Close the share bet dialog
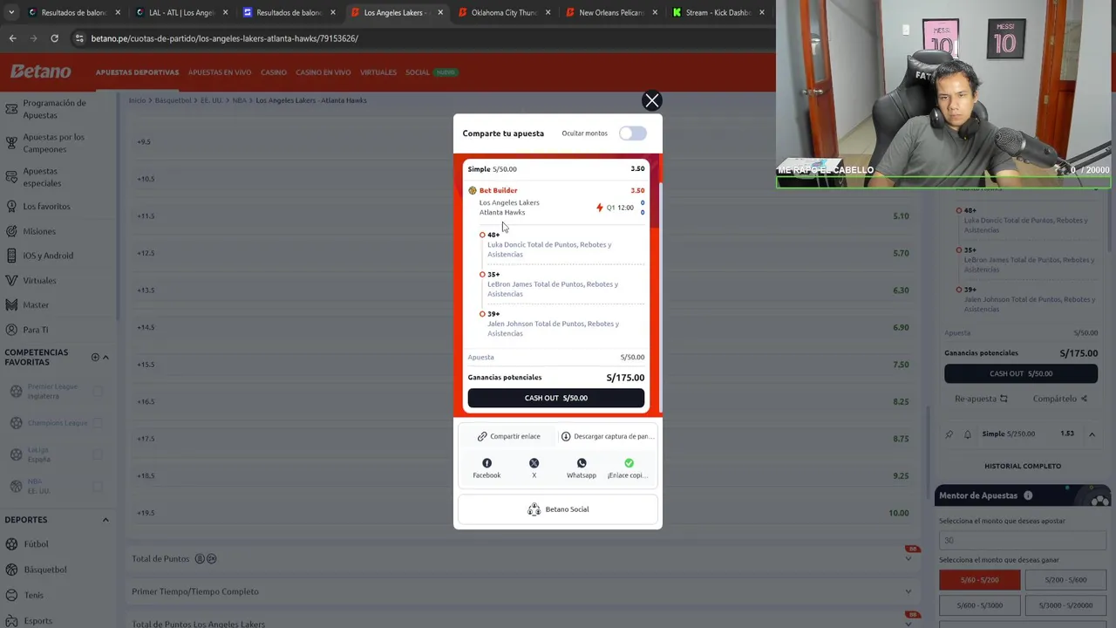The image size is (1116, 628). pyautogui.click(x=651, y=100)
